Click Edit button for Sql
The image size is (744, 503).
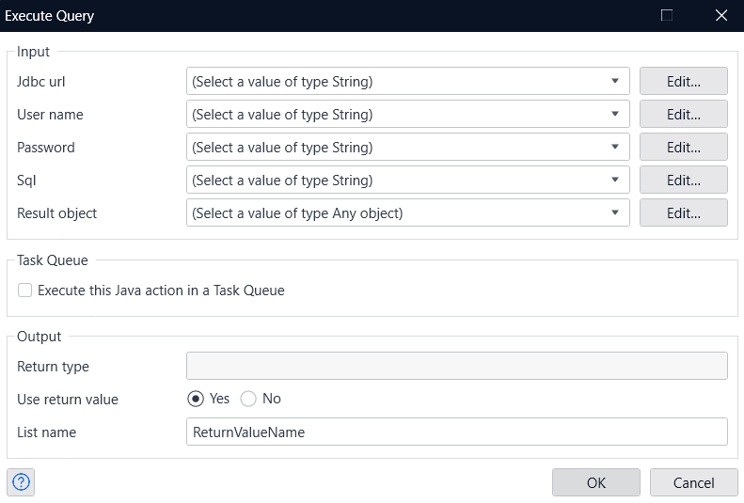[683, 181]
